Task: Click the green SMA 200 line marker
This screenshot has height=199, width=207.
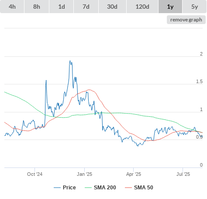Action: [x=88, y=188]
